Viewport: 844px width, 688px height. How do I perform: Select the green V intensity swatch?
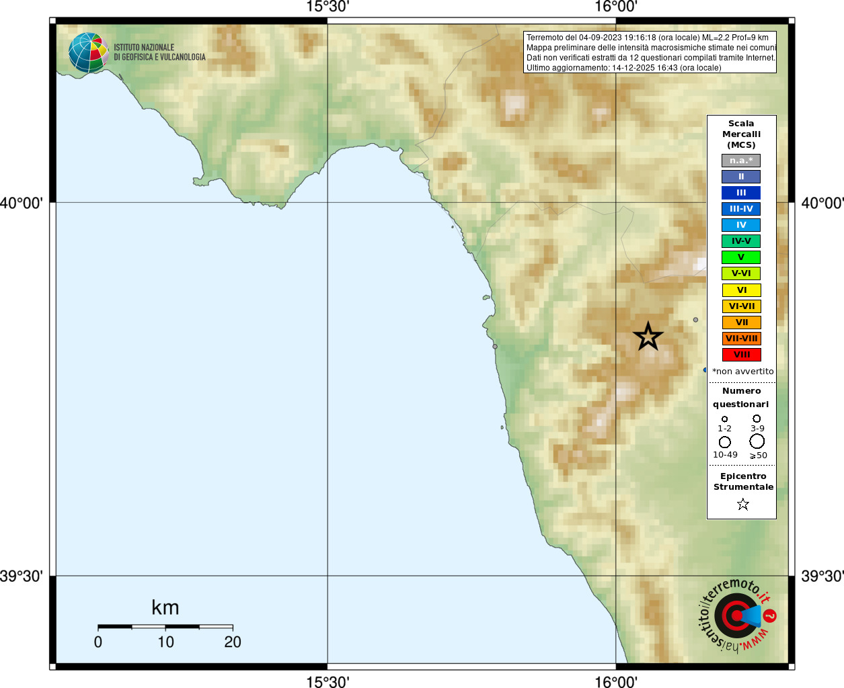pos(741,257)
